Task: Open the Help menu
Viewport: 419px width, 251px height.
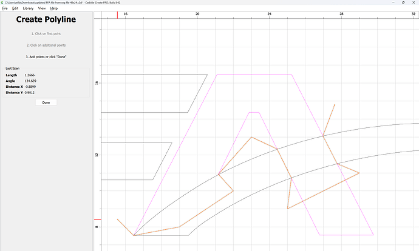Action: 54,8
